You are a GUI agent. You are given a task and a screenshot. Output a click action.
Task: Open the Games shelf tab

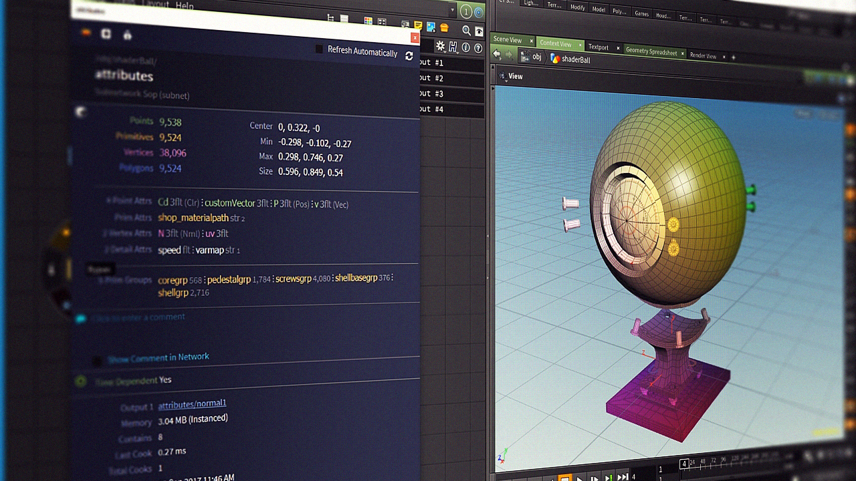641,13
